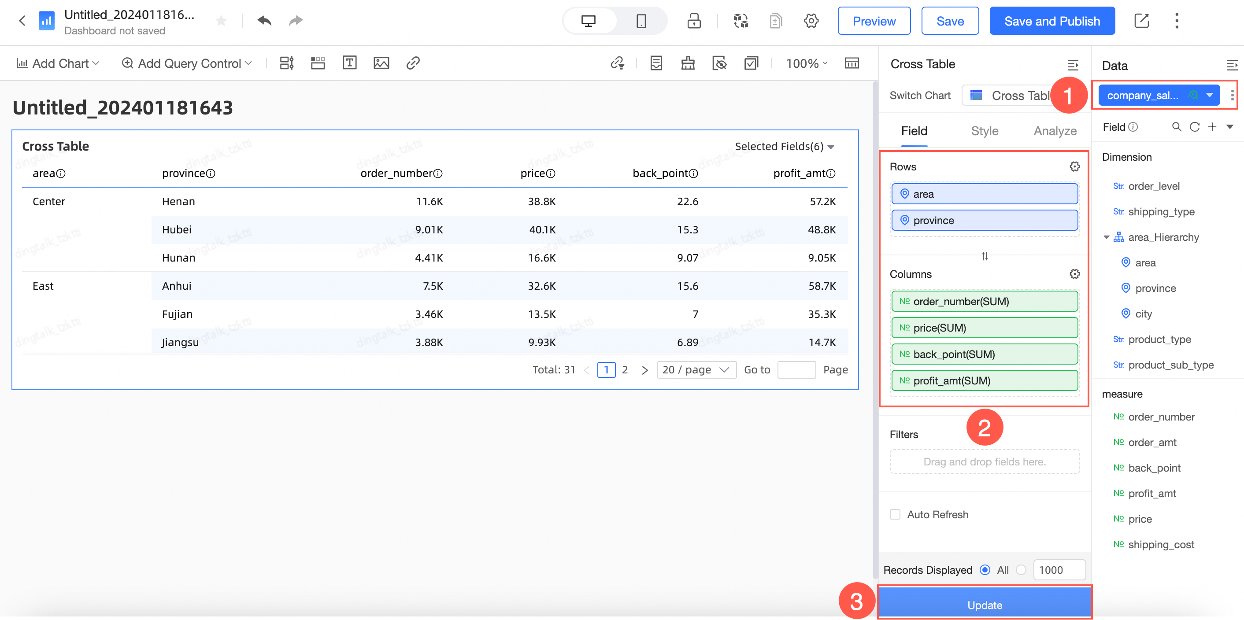Open Rows settings gear icon

pos(1074,166)
